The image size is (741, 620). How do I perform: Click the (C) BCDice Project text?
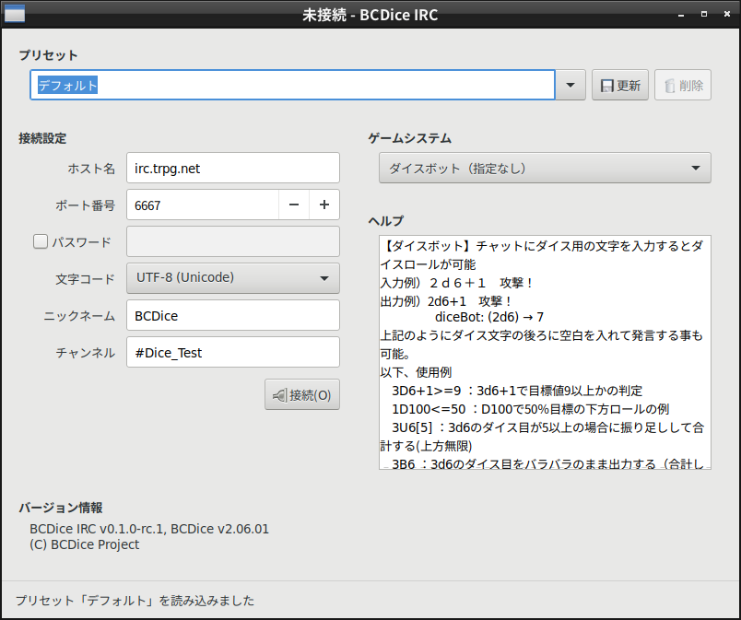pos(85,544)
